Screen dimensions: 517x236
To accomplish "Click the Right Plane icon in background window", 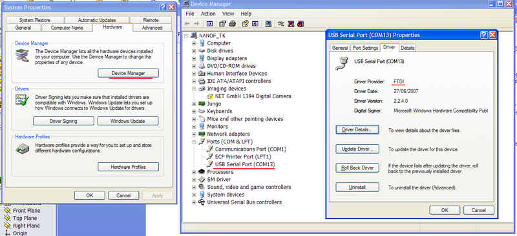I will pyautogui.click(x=7, y=226).
